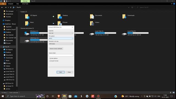Open the File ribbon tab
The height and width of the screenshot is (99, 176).
click(3, 4)
